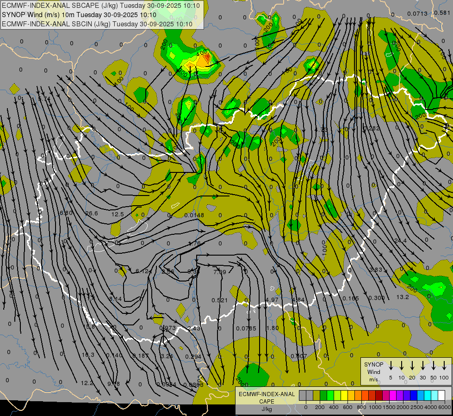453x416 pixels.
Task: Click the 4000 tick label on CAPE scale
Action: [430, 407]
